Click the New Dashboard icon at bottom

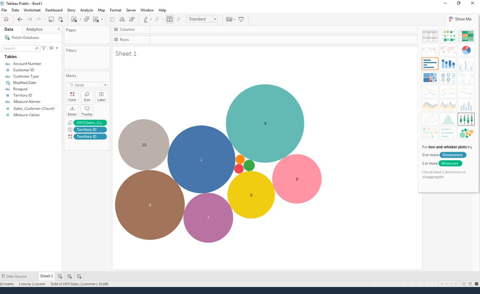click(x=69, y=276)
